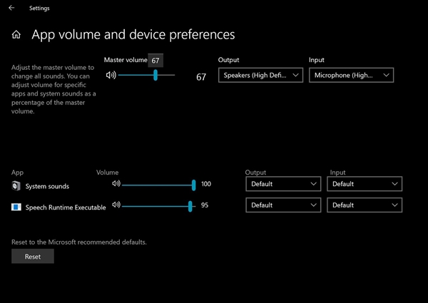Click the Reset button
Screen dimensions: 428x303
pos(33,257)
